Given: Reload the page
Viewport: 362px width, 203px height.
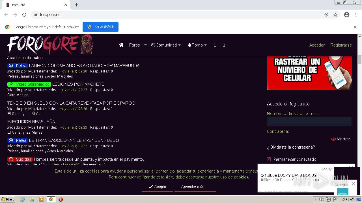Looking at the screenshot, I should pos(24,15).
